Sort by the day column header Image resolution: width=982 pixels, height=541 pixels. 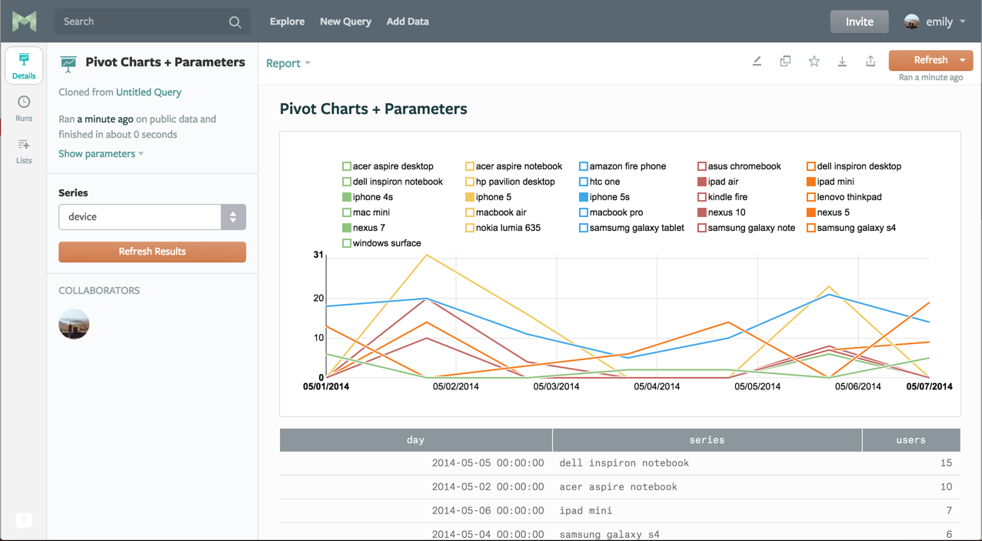tap(415, 440)
